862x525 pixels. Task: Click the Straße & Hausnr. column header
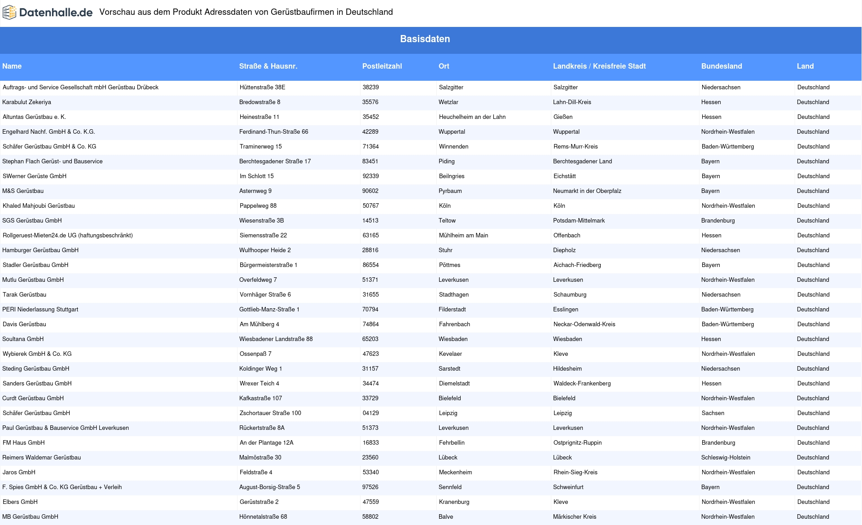coord(268,66)
